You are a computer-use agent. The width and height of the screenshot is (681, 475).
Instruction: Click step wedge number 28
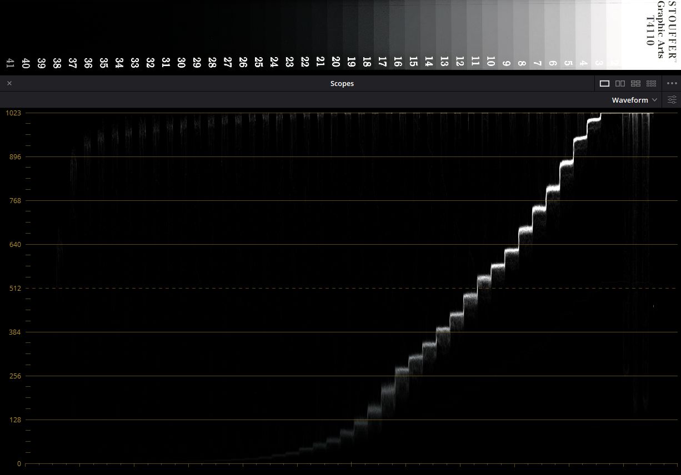pyautogui.click(x=212, y=62)
